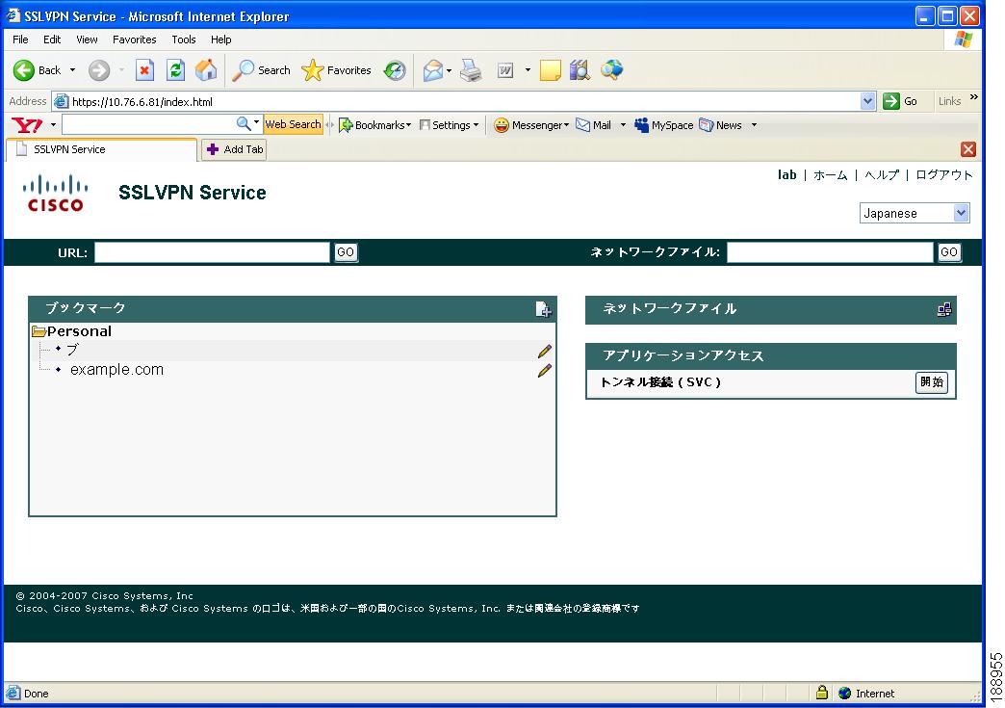
Task: Expand the Messenger dropdown in Yahoo toolbar
Action: pyautogui.click(x=566, y=125)
